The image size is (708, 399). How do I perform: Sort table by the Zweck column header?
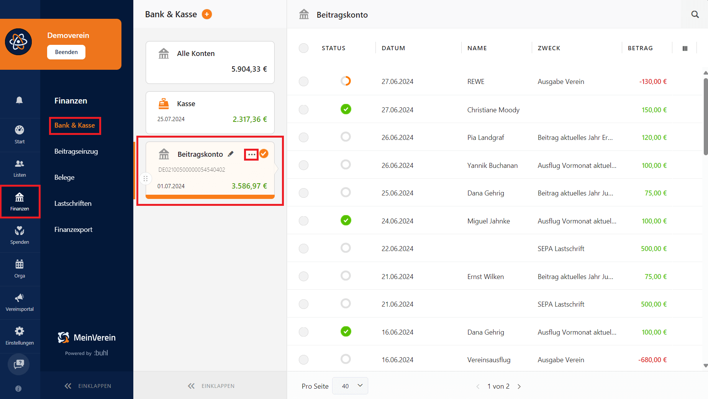point(549,48)
